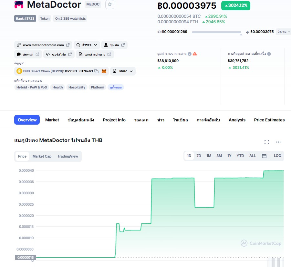Image resolution: width=291 pixels, height=267 pixels.
Task: Open the historical data tab
Action: tap(81, 120)
